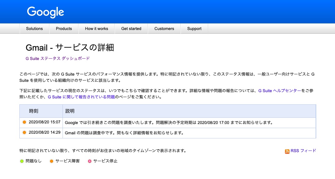Open the Customers navigation item
Viewport: 335px width, 179px height.
[164, 29]
